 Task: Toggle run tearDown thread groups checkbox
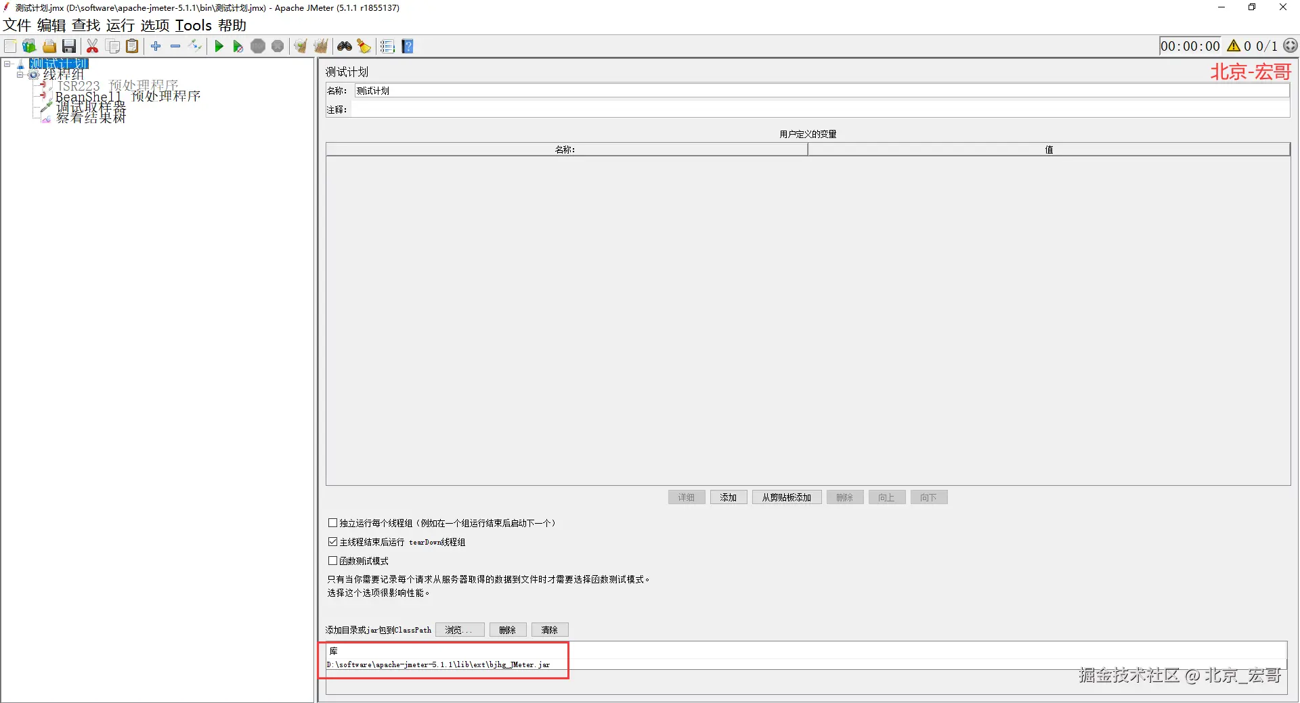click(332, 542)
